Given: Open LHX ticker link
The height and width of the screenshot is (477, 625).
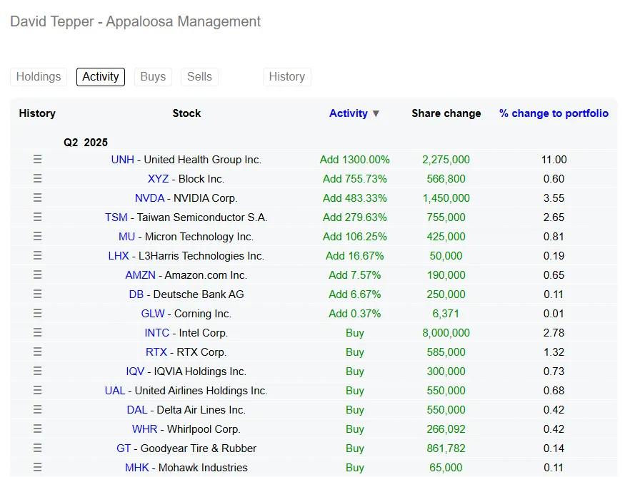Looking at the screenshot, I should coord(119,256).
